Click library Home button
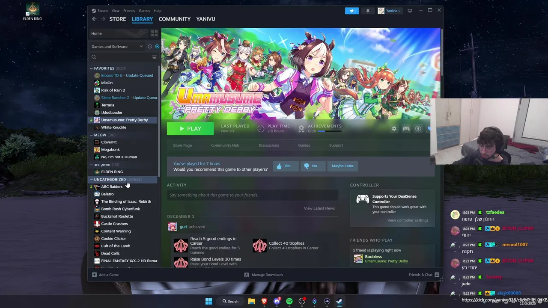The width and height of the screenshot is (548, 308). tap(119, 33)
